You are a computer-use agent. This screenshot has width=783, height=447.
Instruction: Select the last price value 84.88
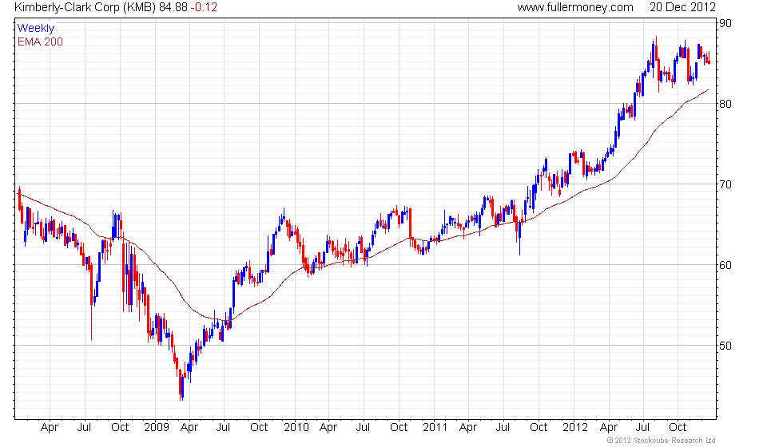[173, 7]
